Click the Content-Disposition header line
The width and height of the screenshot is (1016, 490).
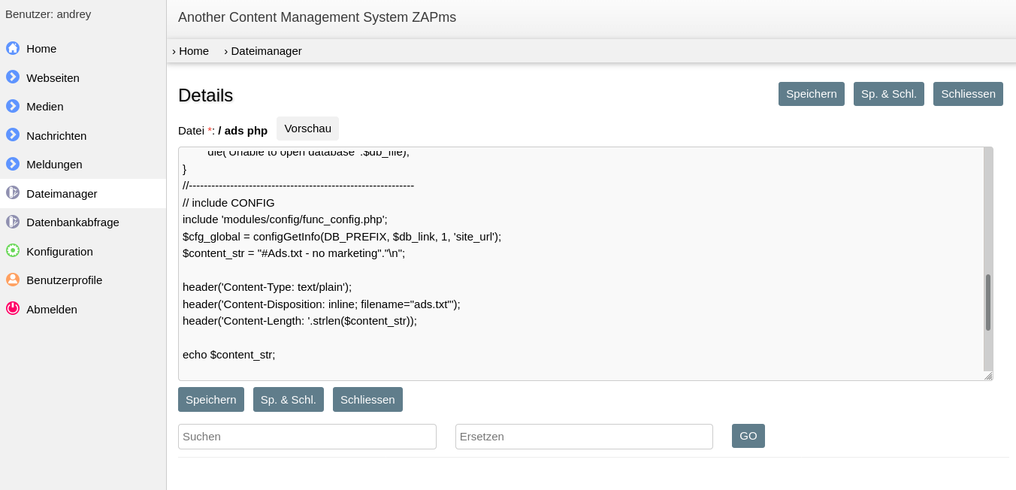click(322, 304)
